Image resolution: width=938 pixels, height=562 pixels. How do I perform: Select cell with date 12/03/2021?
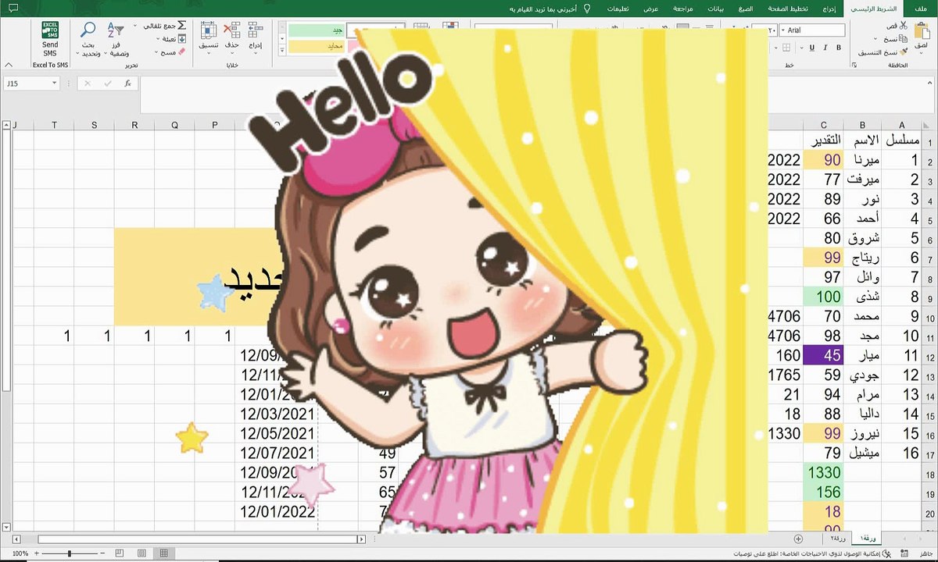point(277,414)
